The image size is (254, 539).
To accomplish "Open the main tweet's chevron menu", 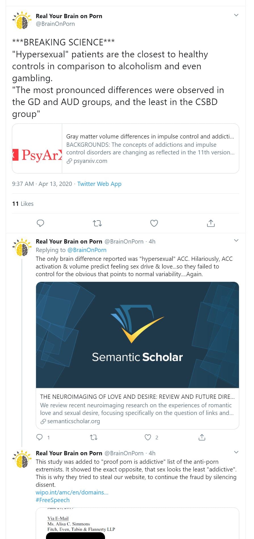I will click(236, 15).
